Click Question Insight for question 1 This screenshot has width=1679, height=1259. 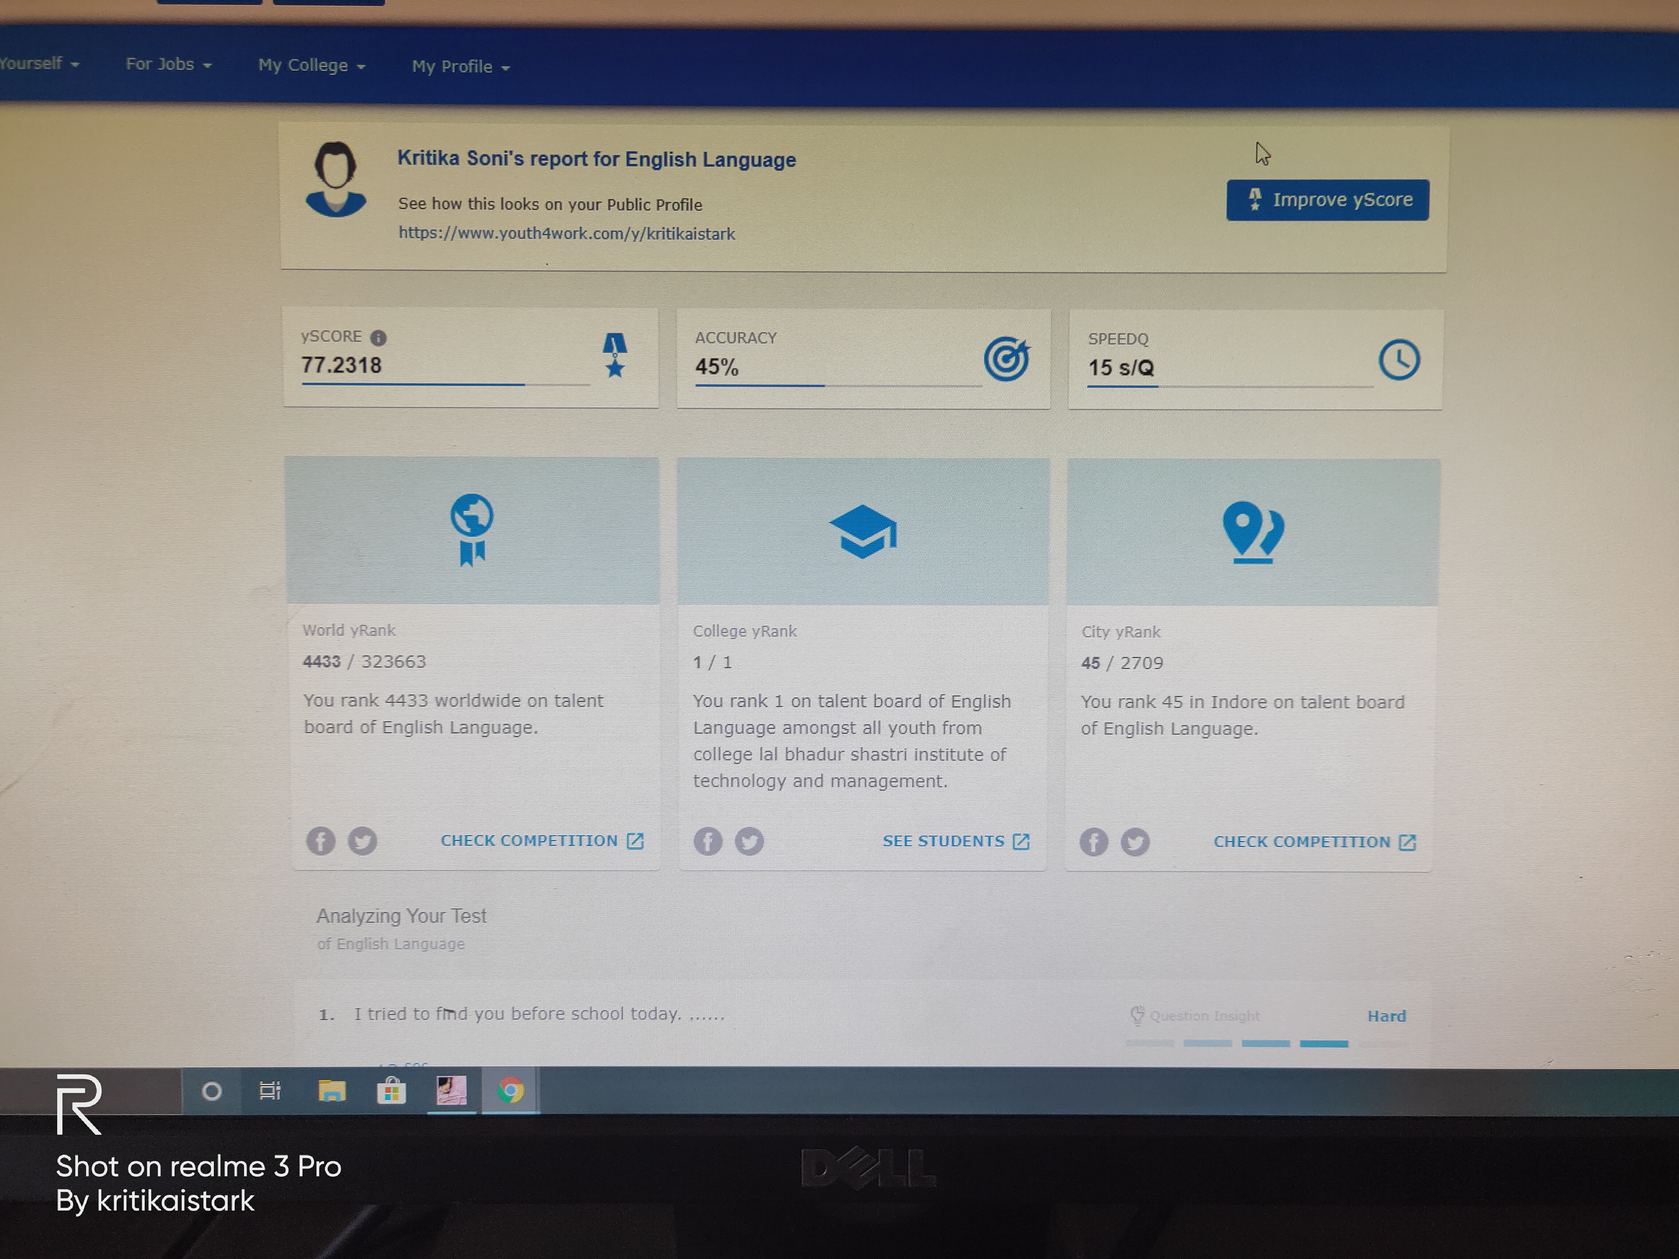(1195, 1016)
